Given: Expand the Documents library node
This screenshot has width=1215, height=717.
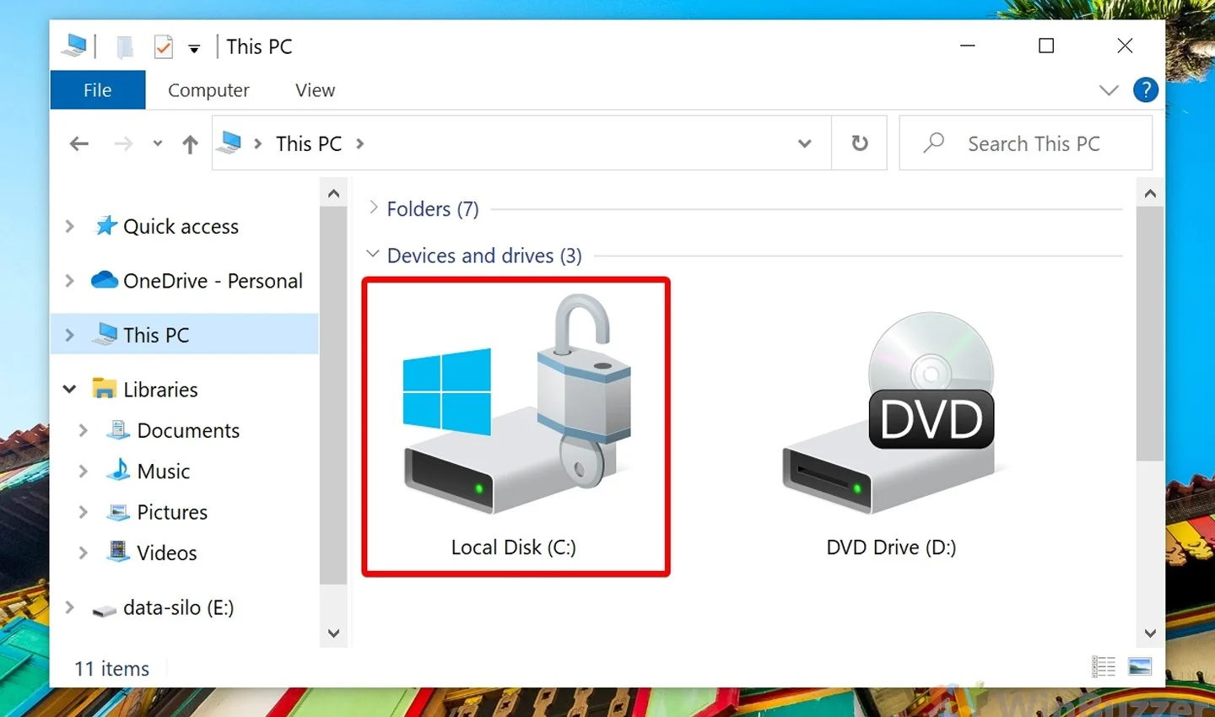Looking at the screenshot, I should coord(84,430).
